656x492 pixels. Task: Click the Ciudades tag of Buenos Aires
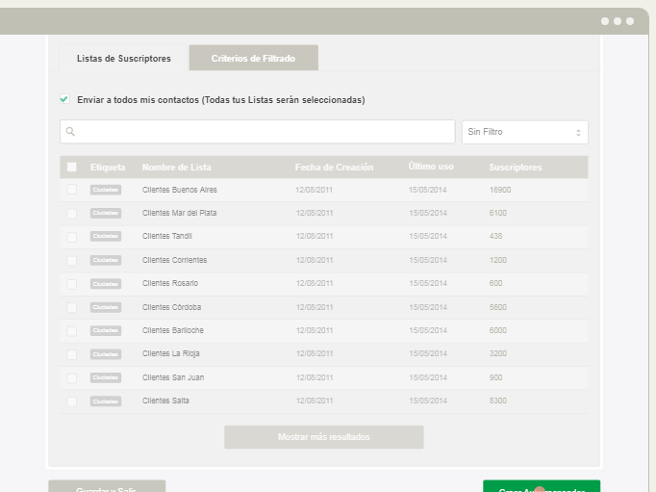coord(106,190)
